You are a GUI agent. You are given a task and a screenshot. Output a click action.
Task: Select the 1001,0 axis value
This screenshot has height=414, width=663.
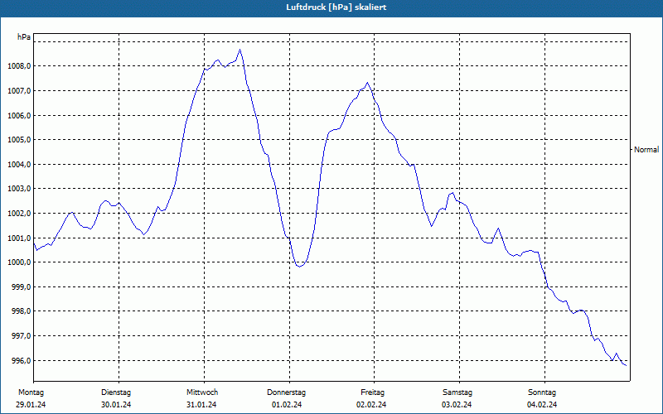19,238
